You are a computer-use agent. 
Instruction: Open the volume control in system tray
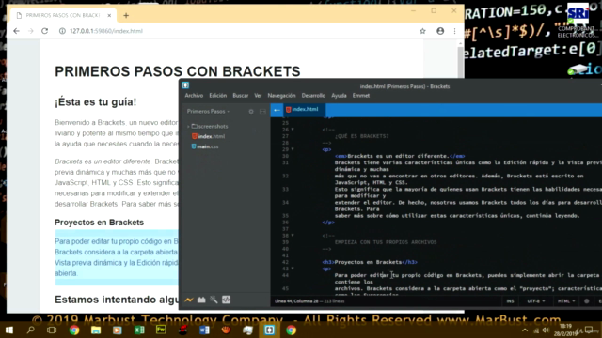(x=546, y=330)
